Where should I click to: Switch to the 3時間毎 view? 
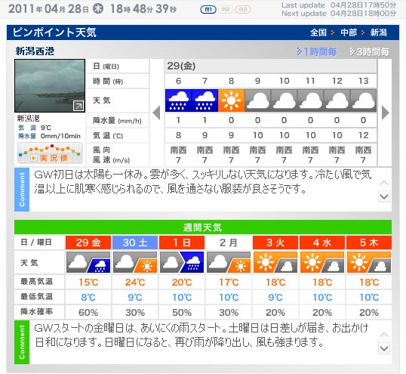point(370,52)
